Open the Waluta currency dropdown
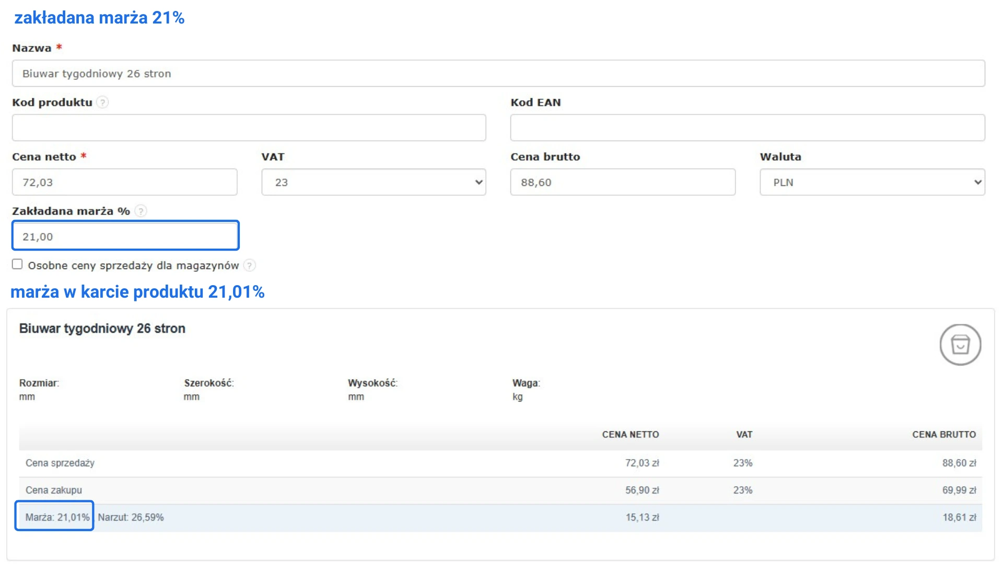Screen dimensions: 1003x564 click(x=872, y=182)
